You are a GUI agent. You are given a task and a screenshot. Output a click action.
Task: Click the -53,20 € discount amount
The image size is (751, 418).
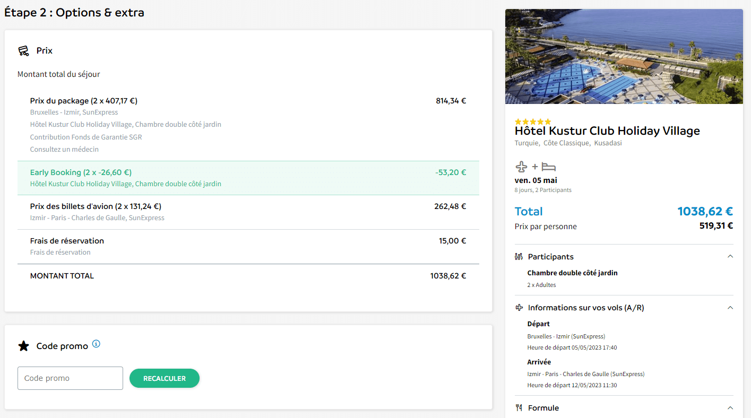click(450, 172)
